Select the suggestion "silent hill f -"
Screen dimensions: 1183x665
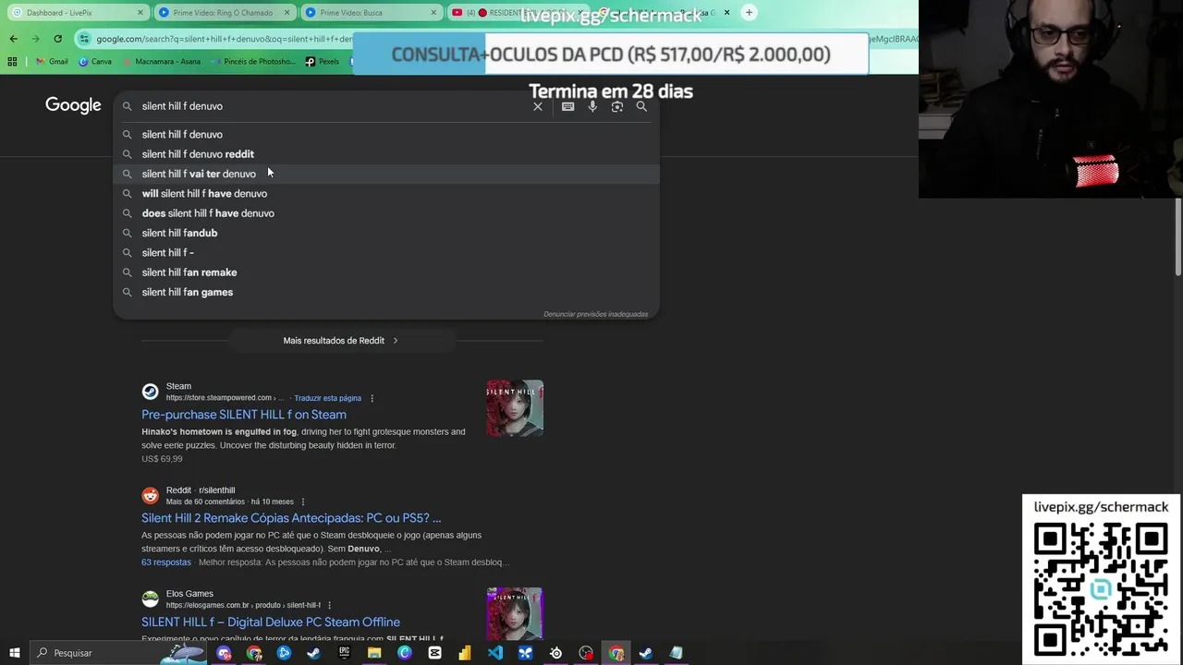tap(386, 253)
